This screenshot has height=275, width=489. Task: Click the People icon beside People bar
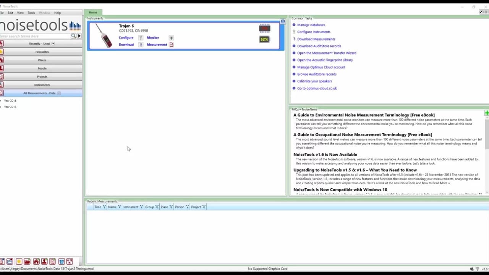coord(2,68)
